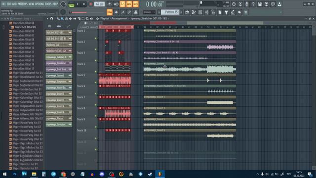Open the PATTERNS menu
Image resolution: width=316 pixels, height=178 pixels.
(x=22, y=4)
